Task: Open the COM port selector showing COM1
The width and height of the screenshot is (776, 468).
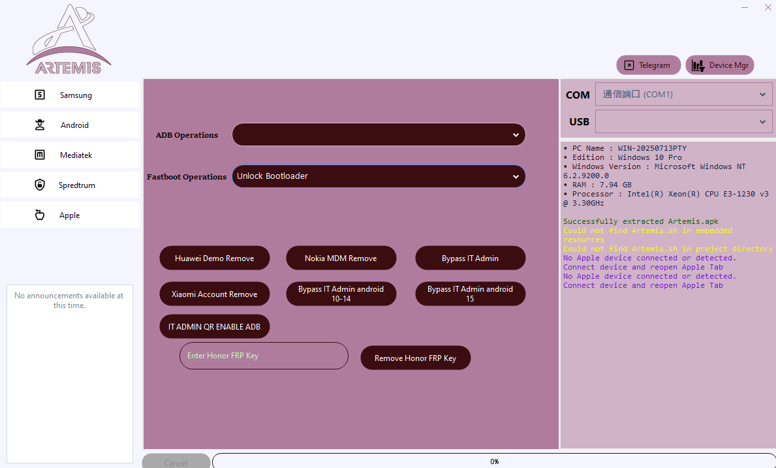Action: click(x=683, y=94)
